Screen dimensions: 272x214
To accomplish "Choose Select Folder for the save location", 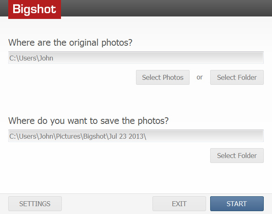I will tap(237, 156).
